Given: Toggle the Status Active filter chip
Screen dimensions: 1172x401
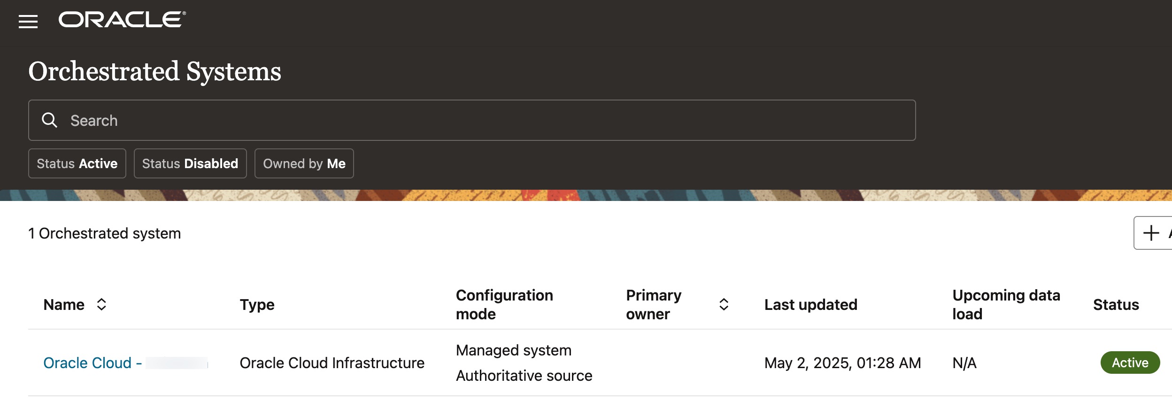Looking at the screenshot, I should coord(77,163).
